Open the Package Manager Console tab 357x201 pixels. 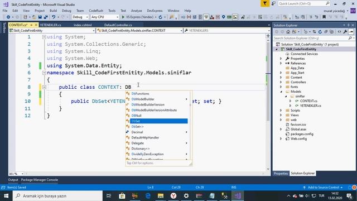coord(40,180)
